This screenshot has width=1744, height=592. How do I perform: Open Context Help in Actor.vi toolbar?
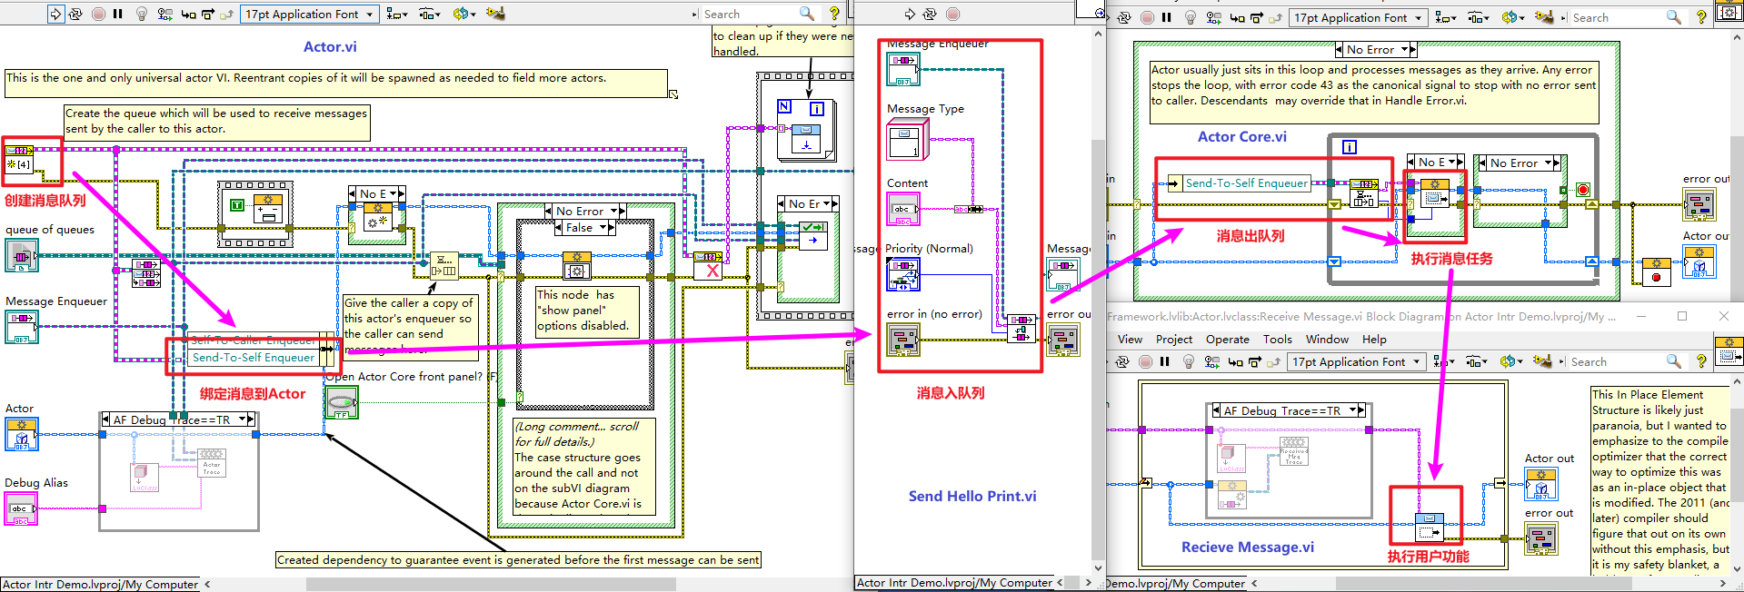click(x=834, y=14)
